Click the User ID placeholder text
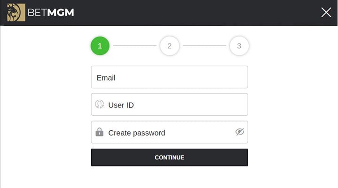This screenshot has height=188, width=338. pos(121,105)
